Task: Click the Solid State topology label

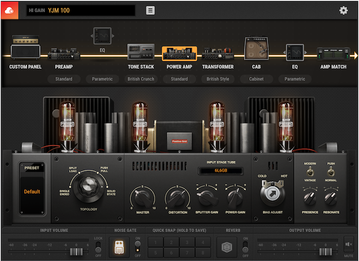Action: pos(111,192)
